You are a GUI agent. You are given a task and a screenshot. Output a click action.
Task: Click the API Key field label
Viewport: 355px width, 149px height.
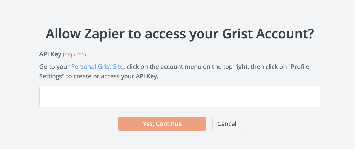click(50, 54)
